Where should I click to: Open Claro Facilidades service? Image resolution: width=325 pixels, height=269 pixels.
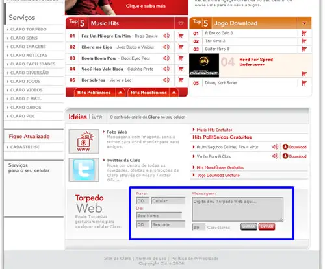tap(32, 64)
